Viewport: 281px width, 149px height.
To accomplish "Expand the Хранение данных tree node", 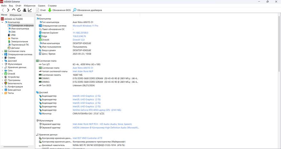I will (x=2, y=67).
